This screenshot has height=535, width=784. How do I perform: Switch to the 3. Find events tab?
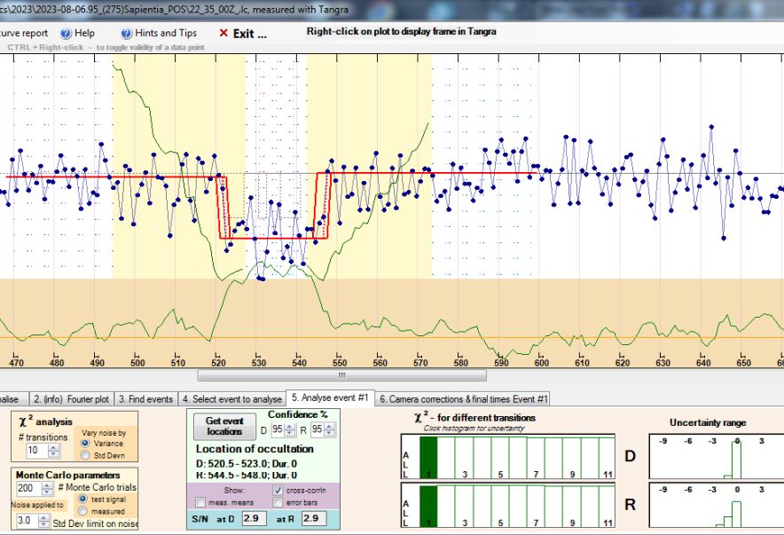pyautogui.click(x=146, y=399)
